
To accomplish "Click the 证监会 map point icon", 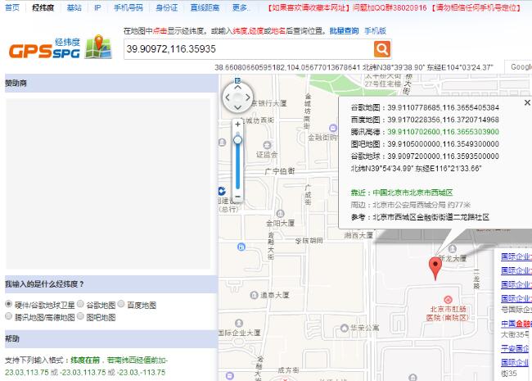I will (267, 145).
